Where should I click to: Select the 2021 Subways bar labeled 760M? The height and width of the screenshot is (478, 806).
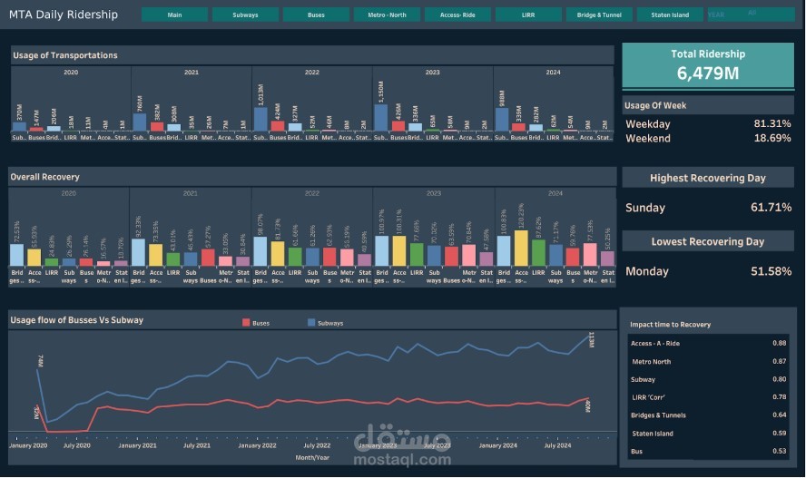point(139,122)
